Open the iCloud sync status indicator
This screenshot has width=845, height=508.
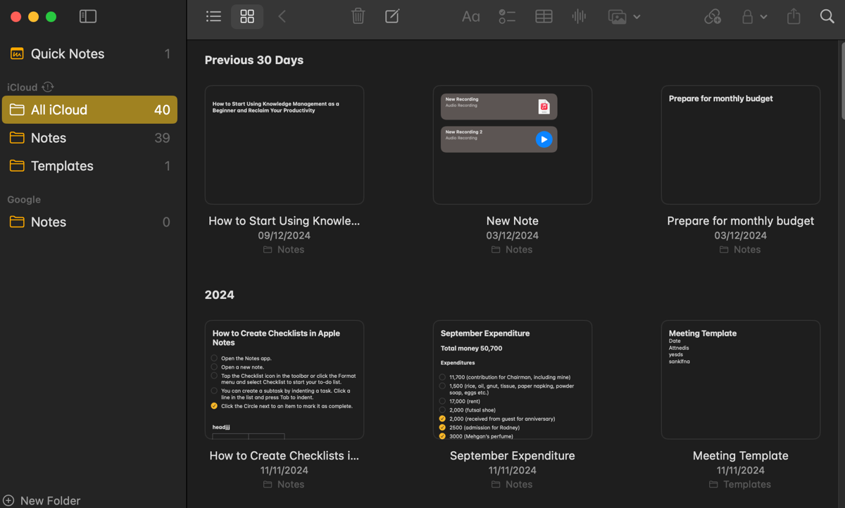pos(47,87)
